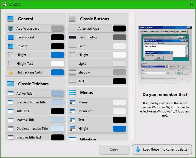Click the App Workspace row icon

11,29
